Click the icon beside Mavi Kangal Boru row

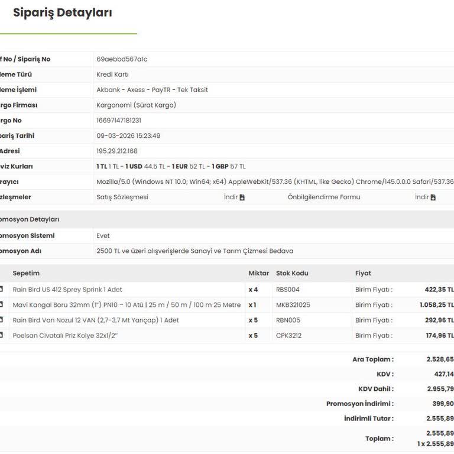coord(1,305)
